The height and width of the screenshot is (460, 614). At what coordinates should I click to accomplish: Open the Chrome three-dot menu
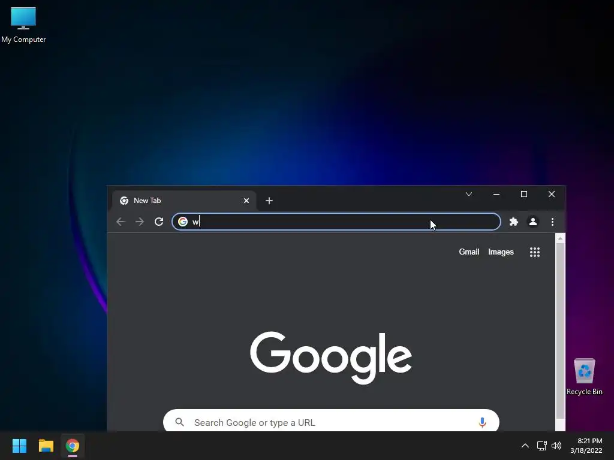click(552, 222)
